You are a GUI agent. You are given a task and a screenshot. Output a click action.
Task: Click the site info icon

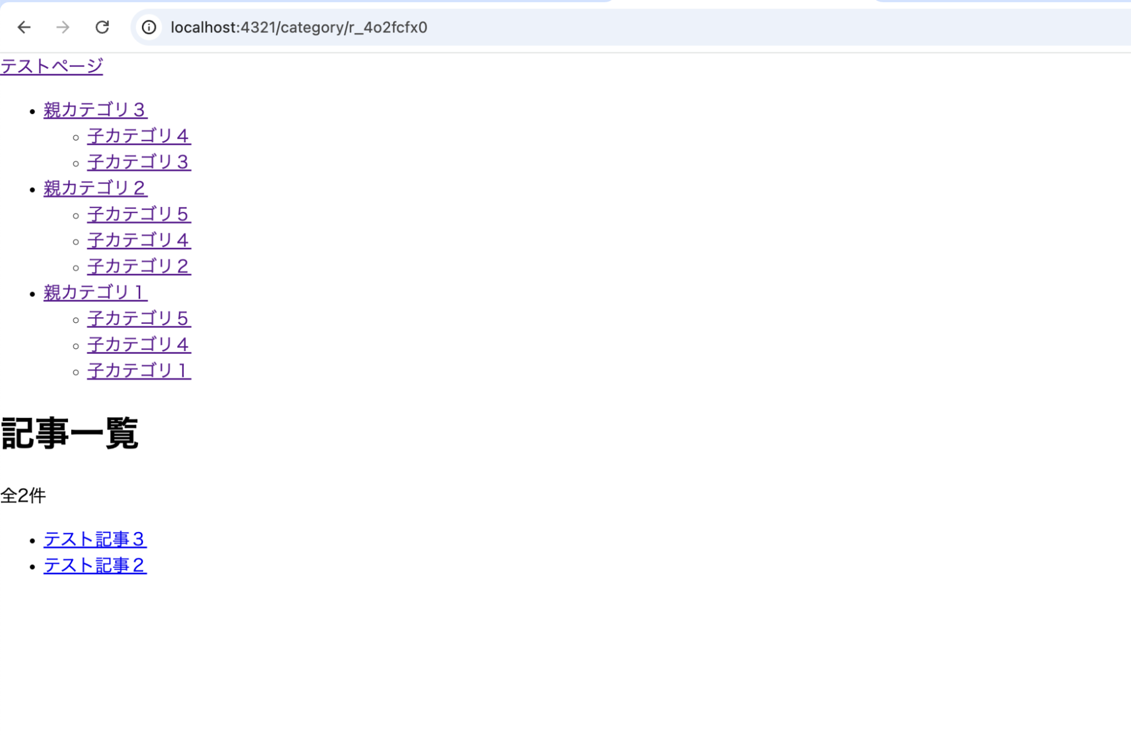click(x=149, y=27)
